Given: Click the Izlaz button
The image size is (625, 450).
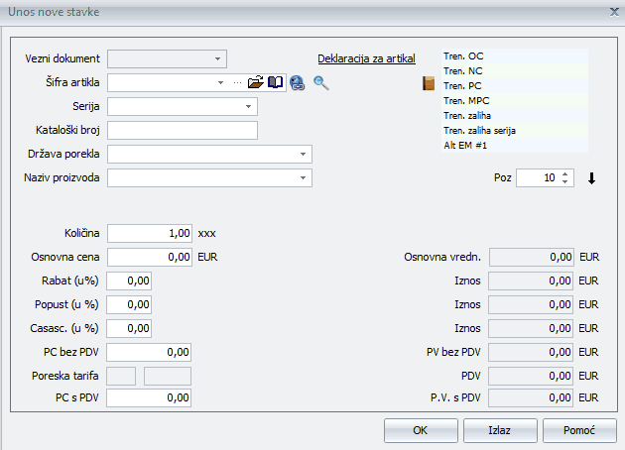Looking at the screenshot, I should click(500, 431).
